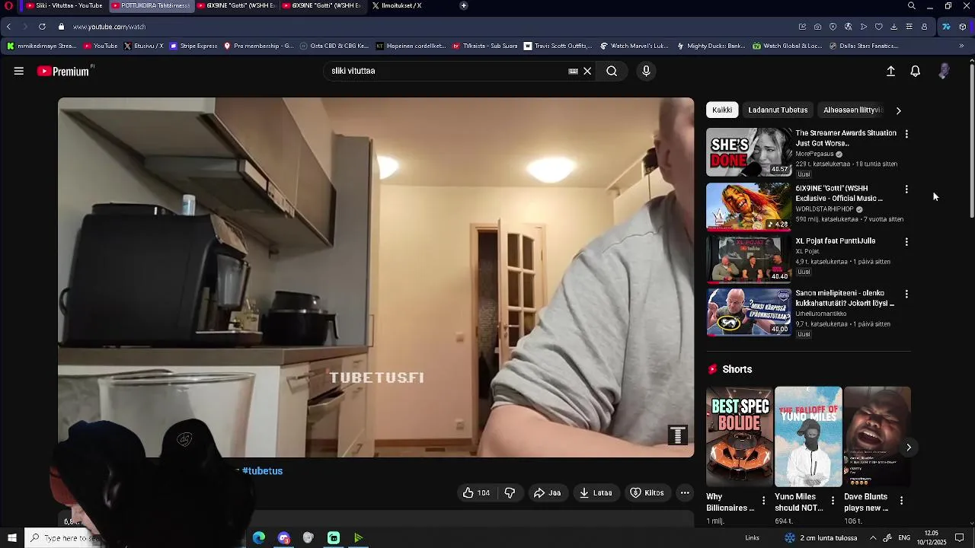The image size is (975, 548).
Task: Take a snapshot with the camera icon
Action: click(817, 27)
